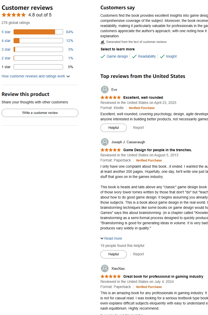This screenshot has height=315, width=208.
Task: Click Joseph J. Cassavaugh's avatar icon
Action: pos(105,142)
